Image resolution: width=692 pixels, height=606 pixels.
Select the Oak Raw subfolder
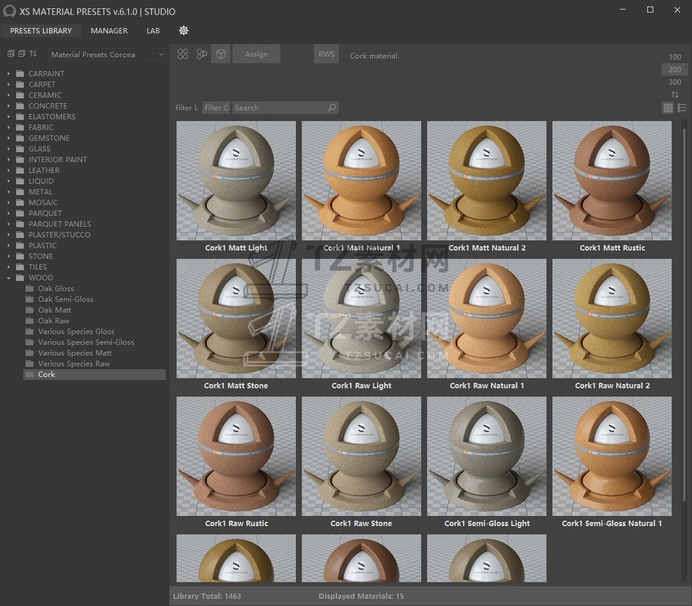pos(54,320)
